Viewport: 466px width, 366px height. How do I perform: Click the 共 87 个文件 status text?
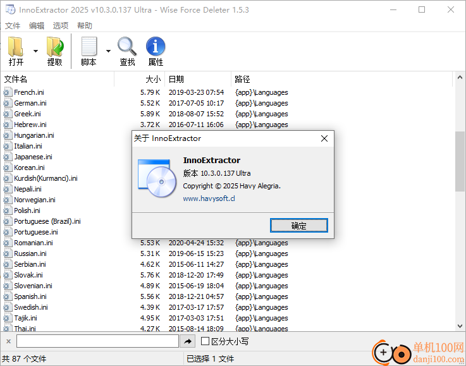[24, 359]
